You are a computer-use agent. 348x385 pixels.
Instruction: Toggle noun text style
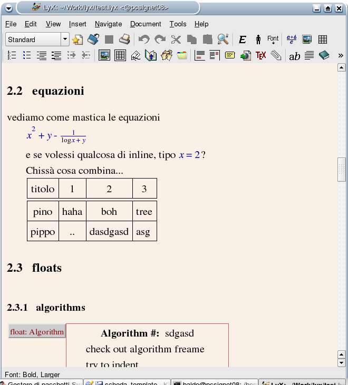(258, 40)
